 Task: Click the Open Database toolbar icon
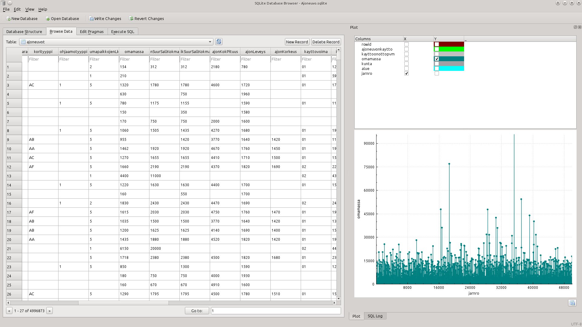tap(48, 18)
